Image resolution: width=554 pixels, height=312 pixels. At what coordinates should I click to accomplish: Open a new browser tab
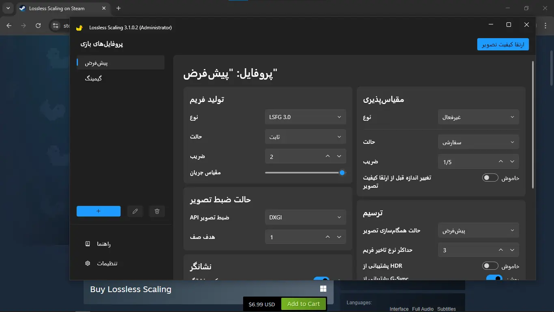point(119,8)
